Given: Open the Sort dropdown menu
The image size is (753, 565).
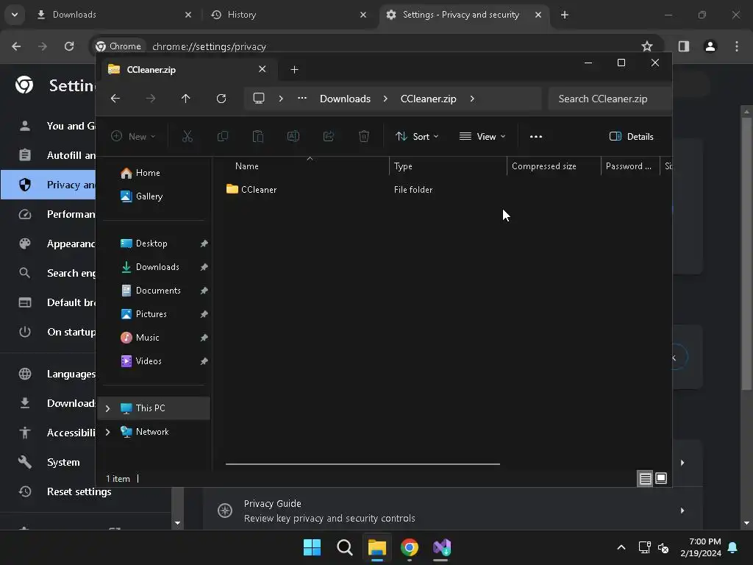Looking at the screenshot, I should [x=417, y=136].
